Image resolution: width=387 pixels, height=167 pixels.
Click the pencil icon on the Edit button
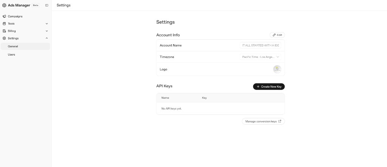click(x=274, y=35)
